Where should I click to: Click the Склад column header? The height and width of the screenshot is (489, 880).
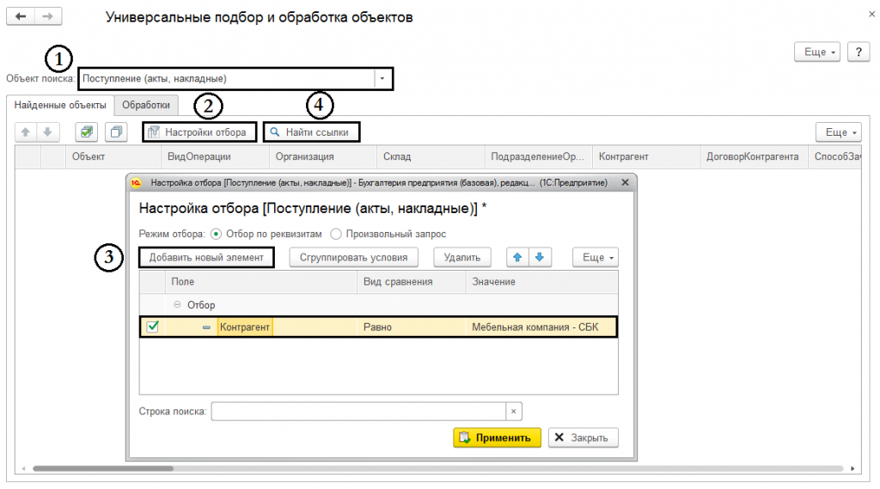(x=431, y=156)
